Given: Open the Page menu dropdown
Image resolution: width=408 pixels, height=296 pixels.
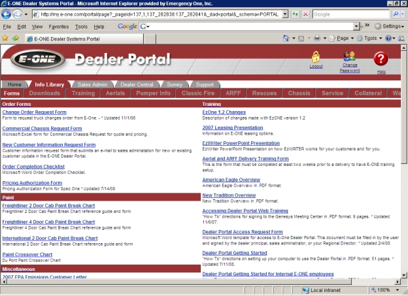Looking at the screenshot, I should (342, 39).
